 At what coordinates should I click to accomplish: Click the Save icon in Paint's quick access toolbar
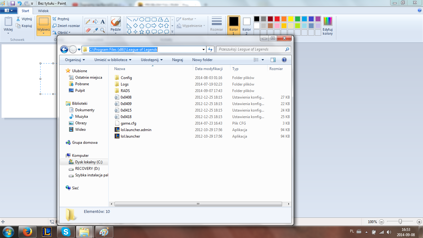tap(13, 3)
